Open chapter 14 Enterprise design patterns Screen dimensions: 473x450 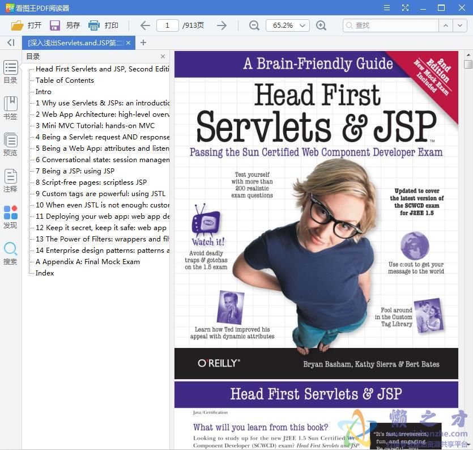[103, 250]
